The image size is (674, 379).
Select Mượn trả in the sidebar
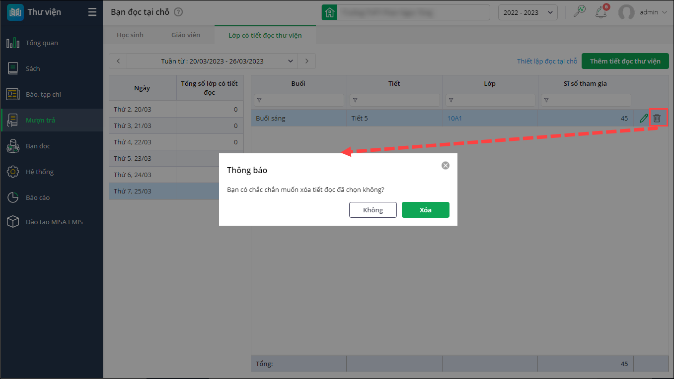click(52, 120)
